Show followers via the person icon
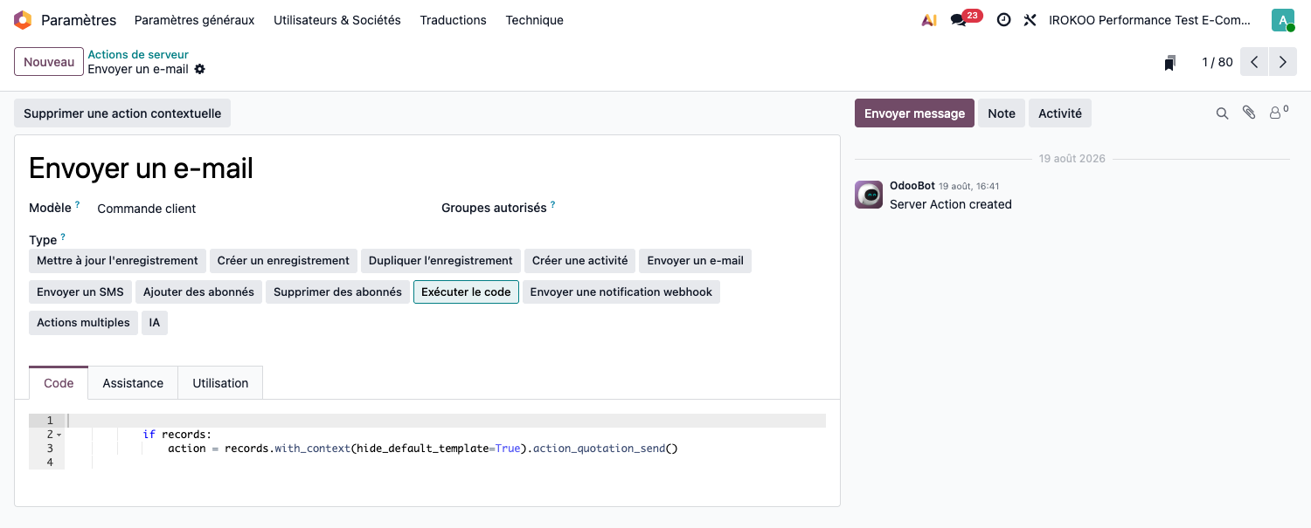 coord(1279,113)
